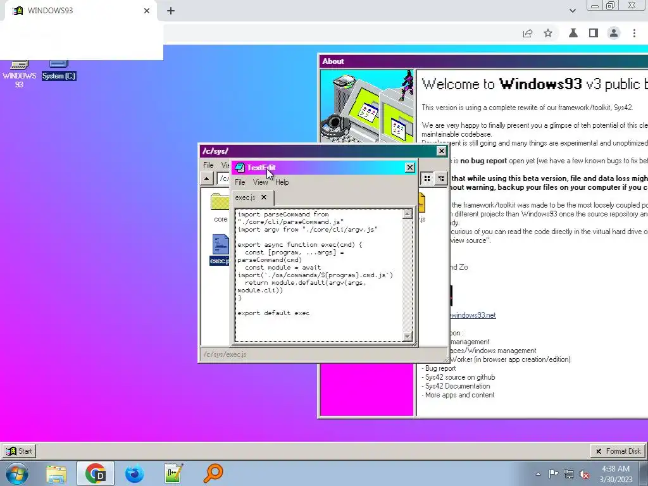This screenshot has width=648, height=486.
Task: Open File Explorer from the Windows taskbar
Action: pos(56,473)
